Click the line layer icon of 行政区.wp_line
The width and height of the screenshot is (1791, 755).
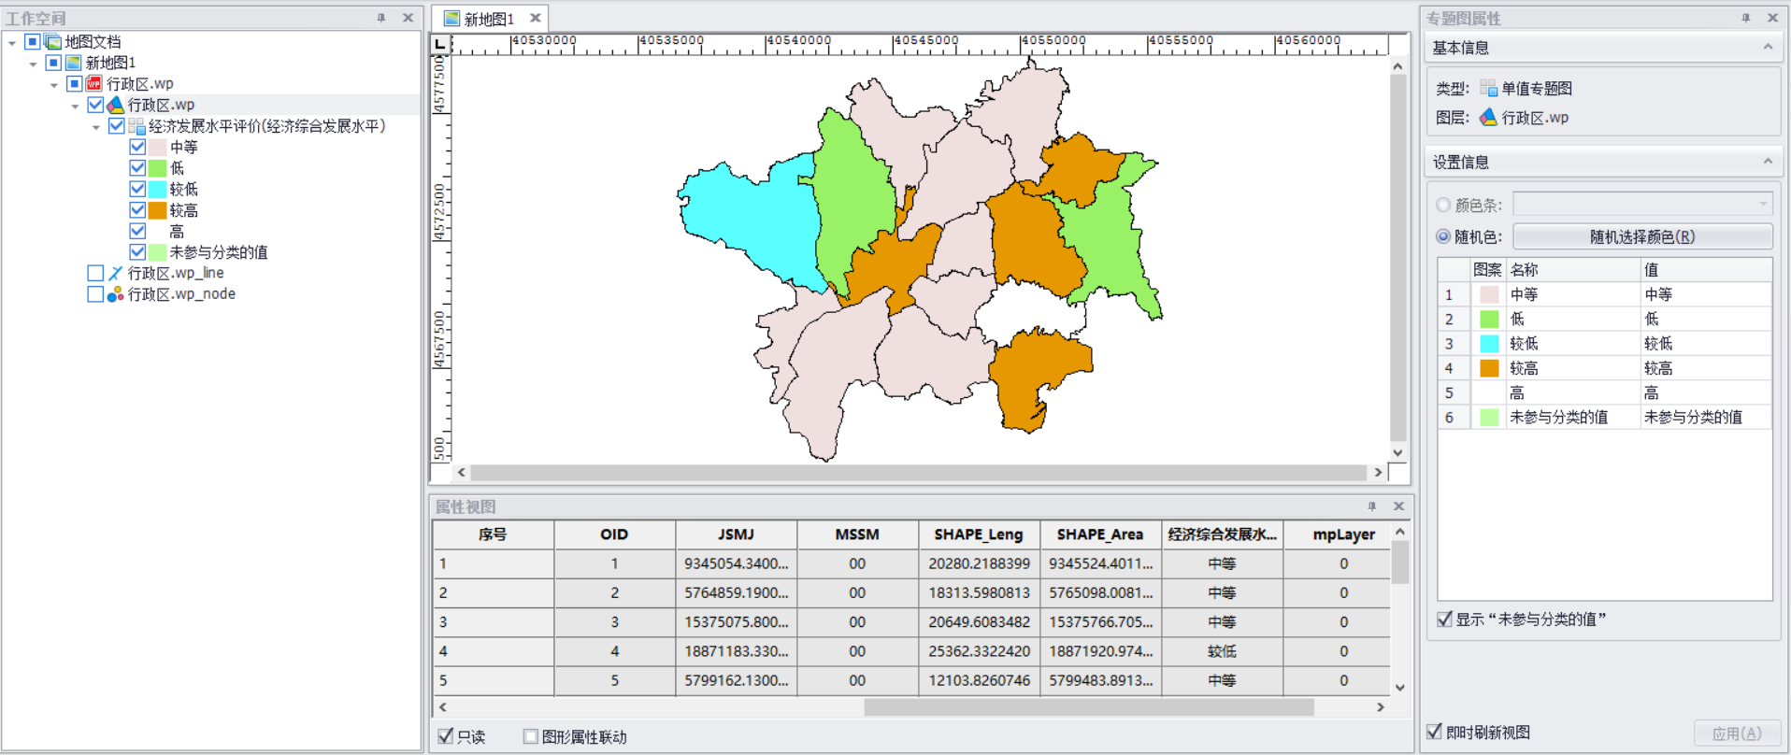pyautogui.click(x=115, y=273)
